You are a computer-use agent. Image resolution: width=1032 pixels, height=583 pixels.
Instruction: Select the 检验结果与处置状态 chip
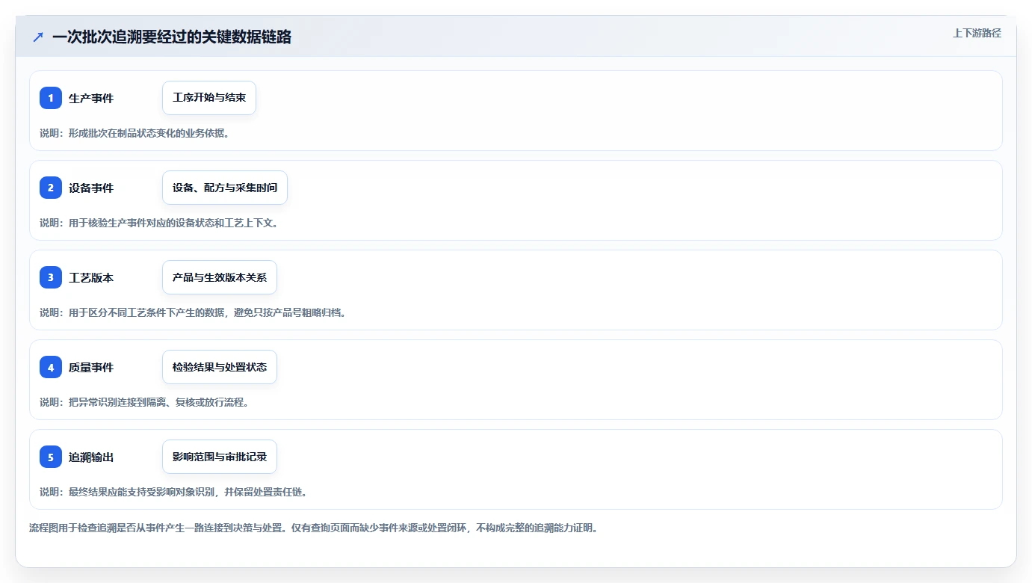[220, 367]
